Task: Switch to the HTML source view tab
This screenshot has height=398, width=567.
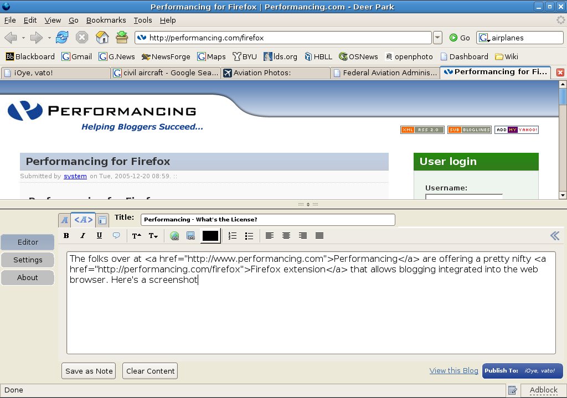Action: click(x=84, y=220)
